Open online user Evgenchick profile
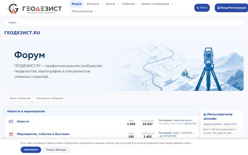Viewport: 248px width, 155px height. tap(230, 124)
